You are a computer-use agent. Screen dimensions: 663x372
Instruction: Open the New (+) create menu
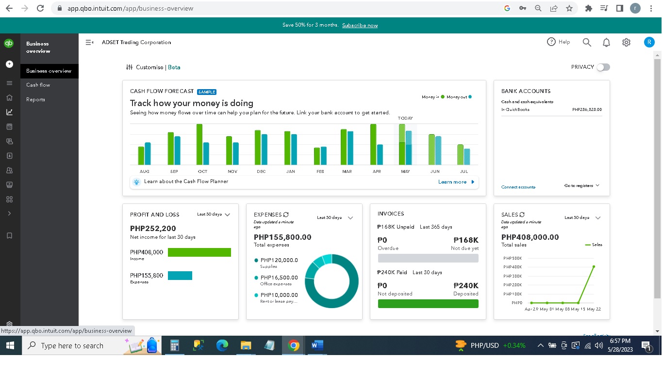tap(9, 64)
